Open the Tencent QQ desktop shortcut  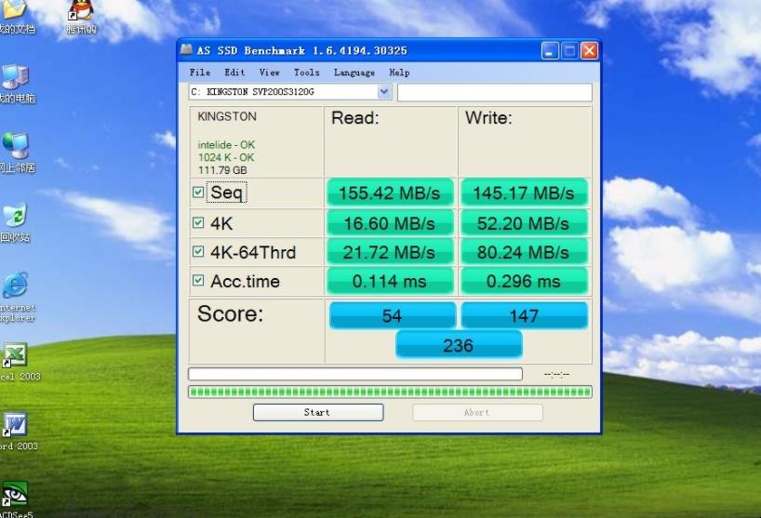click(82, 13)
